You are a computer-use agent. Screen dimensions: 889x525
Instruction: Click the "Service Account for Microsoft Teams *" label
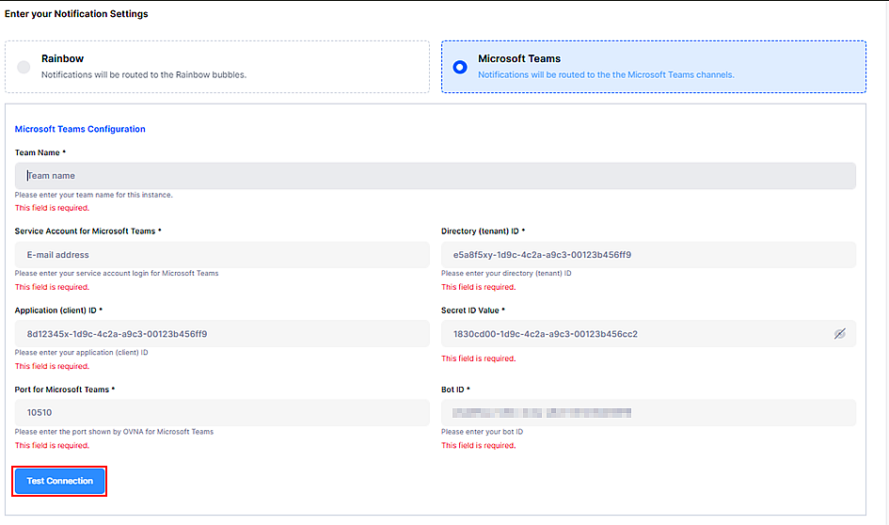pos(88,231)
